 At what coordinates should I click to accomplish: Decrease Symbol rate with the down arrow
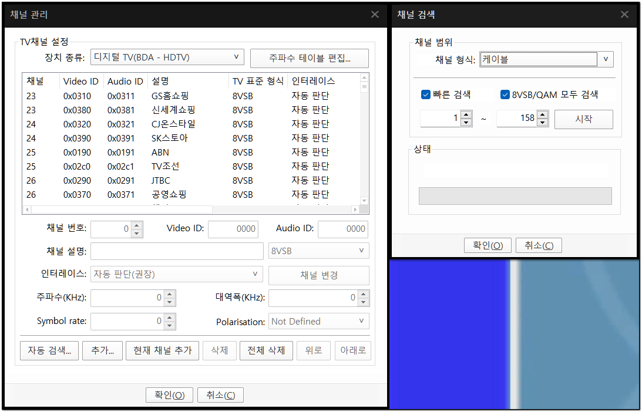[170, 326]
